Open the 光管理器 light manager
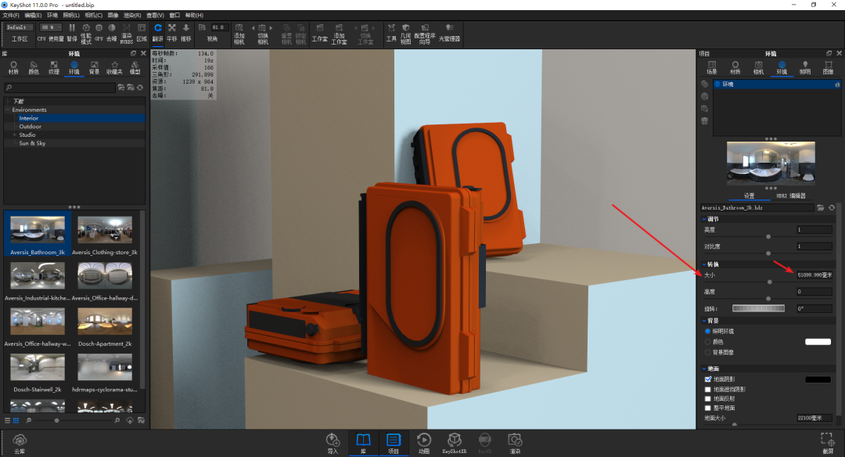This screenshot has width=845, height=457. point(449,31)
